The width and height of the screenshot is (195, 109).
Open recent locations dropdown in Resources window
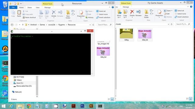(19, 25)
